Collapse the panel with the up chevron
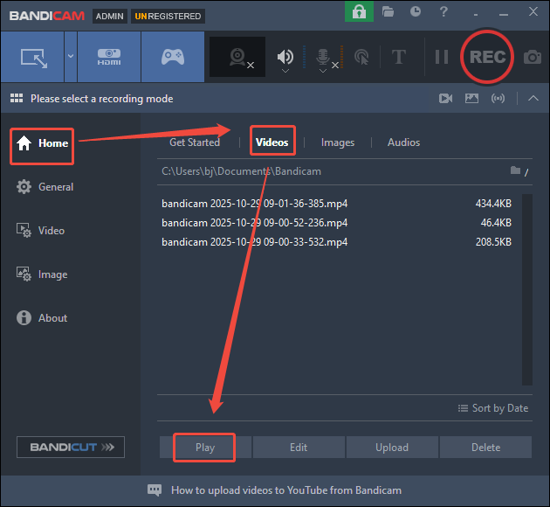This screenshot has width=550, height=507. tap(533, 98)
